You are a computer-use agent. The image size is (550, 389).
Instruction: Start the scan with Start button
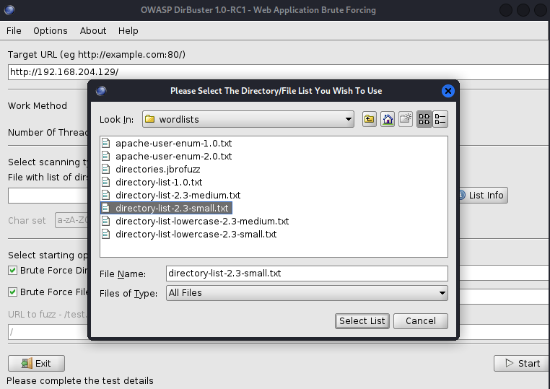pos(522,364)
